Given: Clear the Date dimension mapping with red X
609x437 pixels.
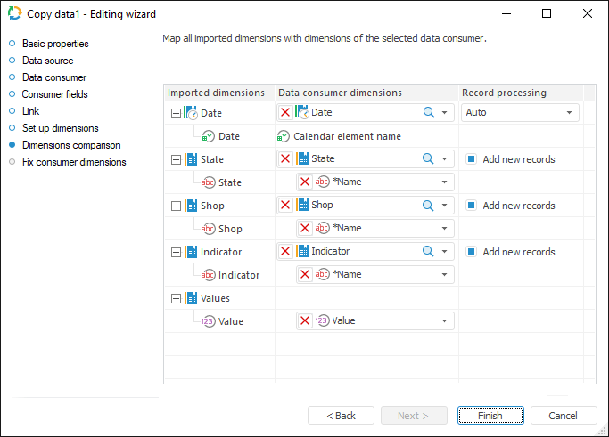Looking at the screenshot, I should point(285,113).
